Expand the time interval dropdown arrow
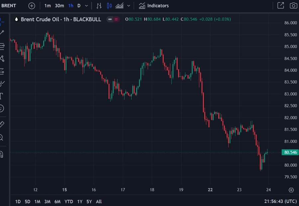Image resolution: width=299 pixels, height=206 pixels. pos(87,6)
